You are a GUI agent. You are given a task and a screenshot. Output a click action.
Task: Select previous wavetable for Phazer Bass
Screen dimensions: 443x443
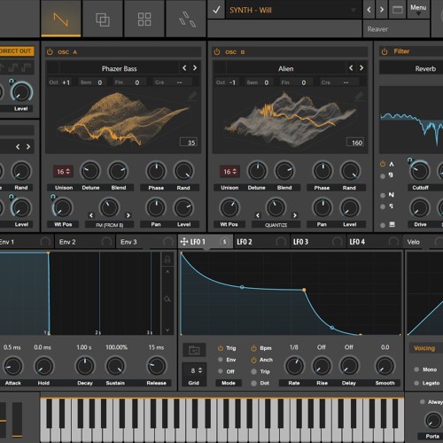pos(184,68)
